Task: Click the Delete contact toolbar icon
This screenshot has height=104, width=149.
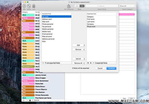Action: click(x=29, y=6)
